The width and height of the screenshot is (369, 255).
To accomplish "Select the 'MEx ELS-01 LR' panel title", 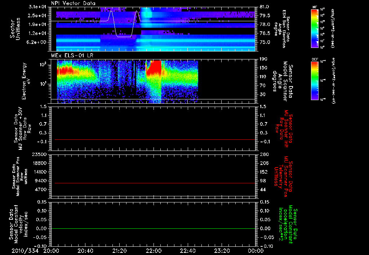I will coord(72,56).
